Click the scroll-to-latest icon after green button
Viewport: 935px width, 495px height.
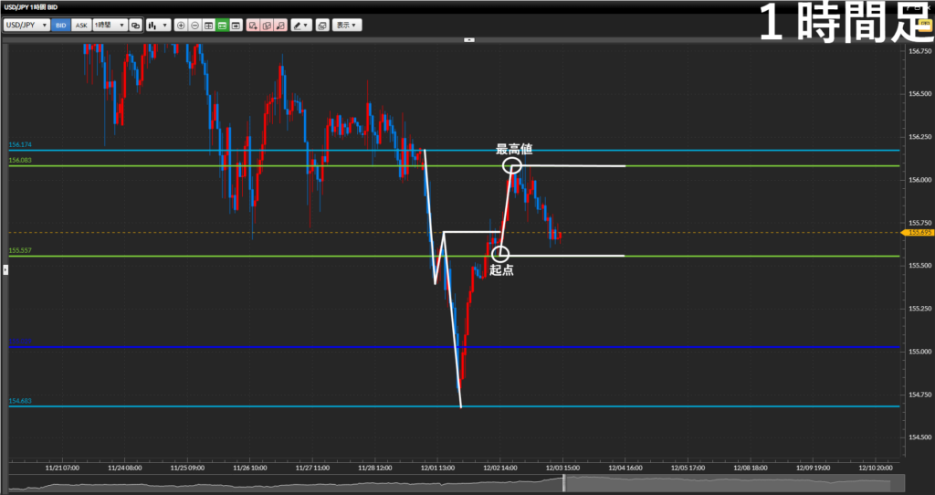[x=236, y=25]
